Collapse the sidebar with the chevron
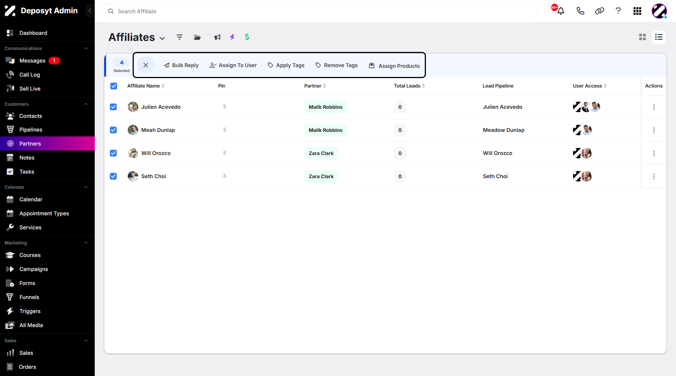 [x=90, y=11]
